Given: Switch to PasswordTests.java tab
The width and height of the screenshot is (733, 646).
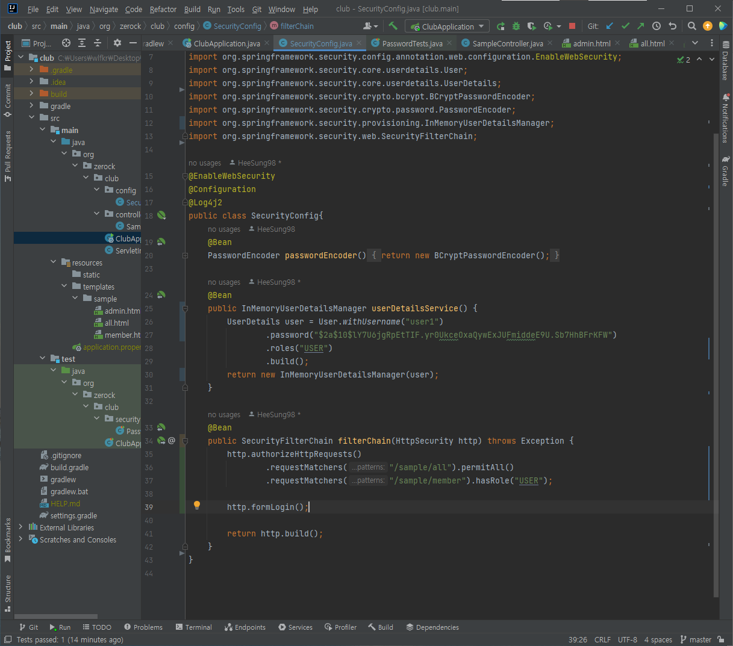Looking at the screenshot, I should (412, 43).
